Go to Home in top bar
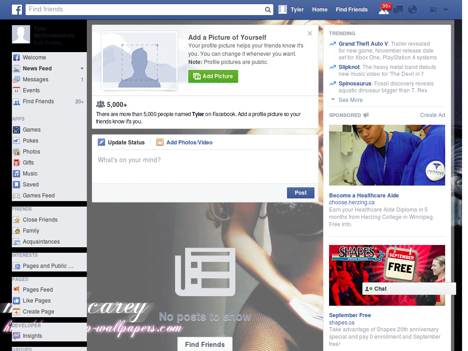 point(319,10)
